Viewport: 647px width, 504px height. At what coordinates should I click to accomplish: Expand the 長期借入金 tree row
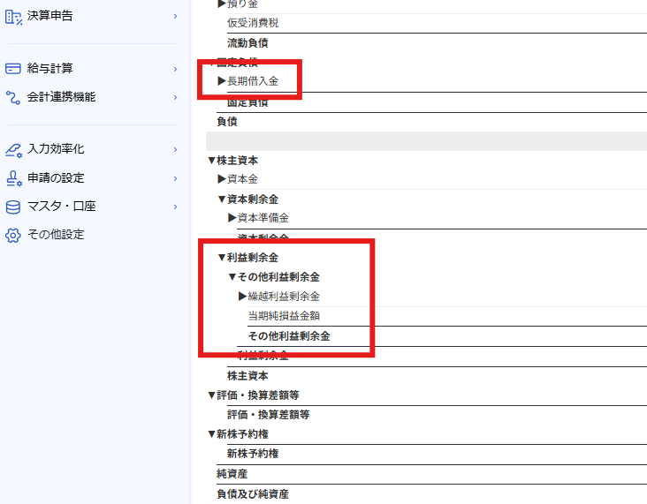coord(222,81)
